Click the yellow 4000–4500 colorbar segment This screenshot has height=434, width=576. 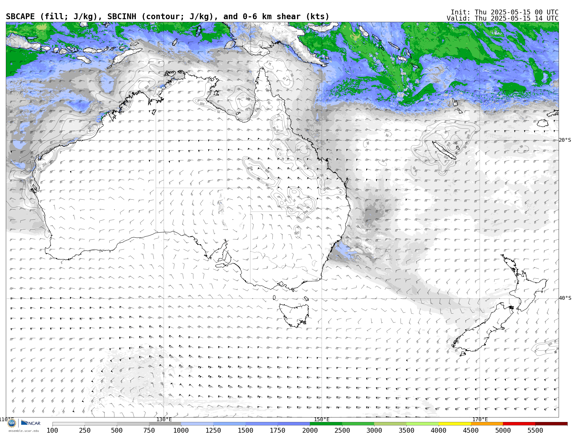coord(455,424)
